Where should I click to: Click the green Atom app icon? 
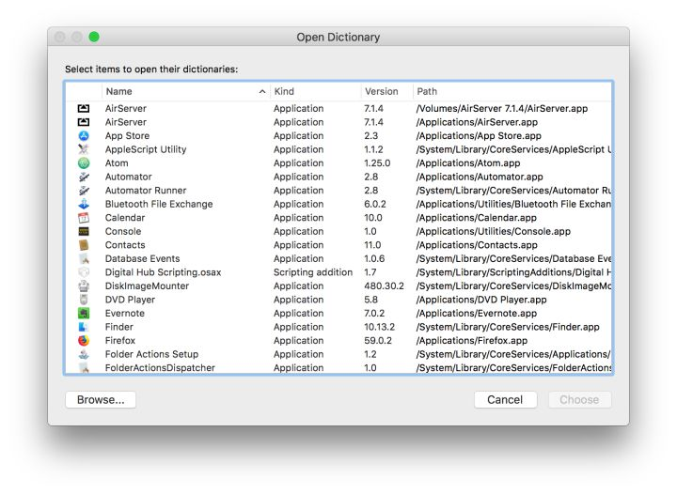point(84,163)
